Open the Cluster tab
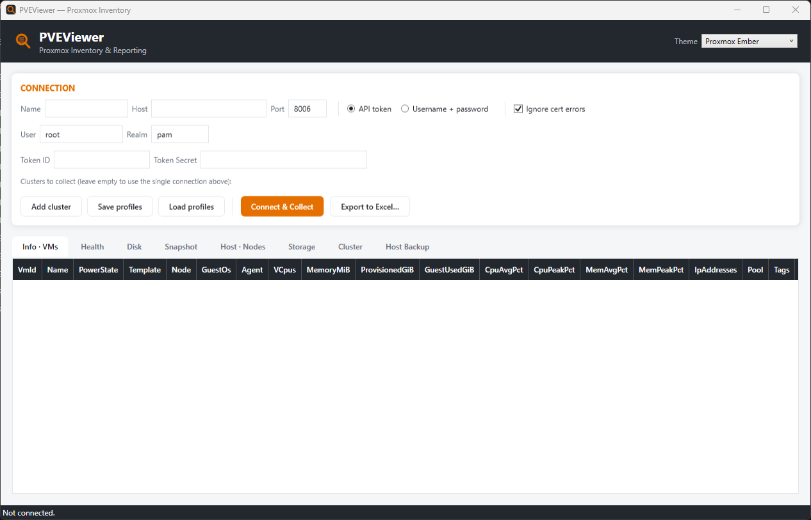The width and height of the screenshot is (811, 520). (x=350, y=246)
